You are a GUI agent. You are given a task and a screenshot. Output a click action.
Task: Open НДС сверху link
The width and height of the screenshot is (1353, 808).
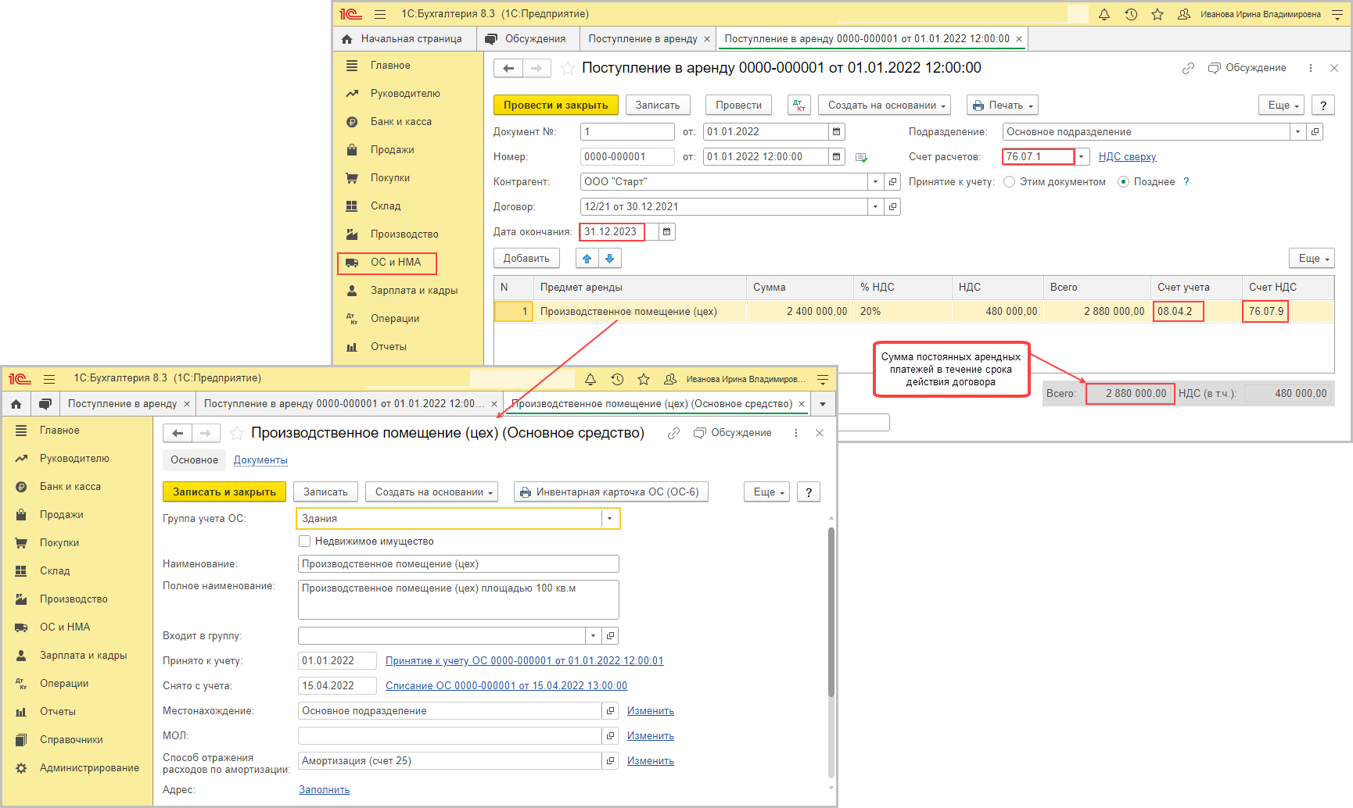click(x=1127, y=157)
